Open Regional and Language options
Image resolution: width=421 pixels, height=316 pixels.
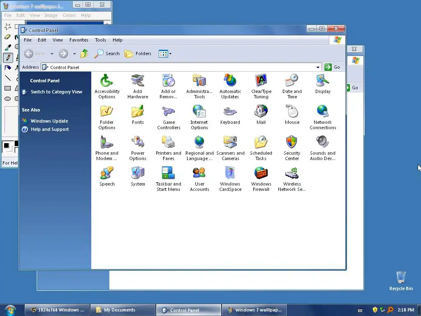pyautogui.click(x=199, y=148)
